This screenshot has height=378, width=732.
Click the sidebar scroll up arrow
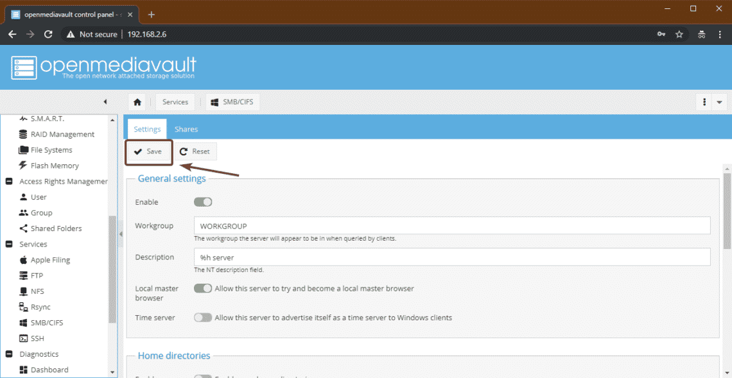(x=112, y=121)
